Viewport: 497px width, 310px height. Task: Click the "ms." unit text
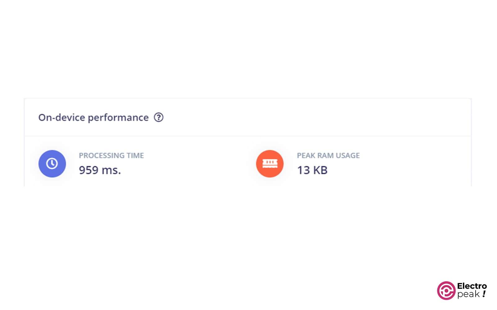click(x=111, y=170)
